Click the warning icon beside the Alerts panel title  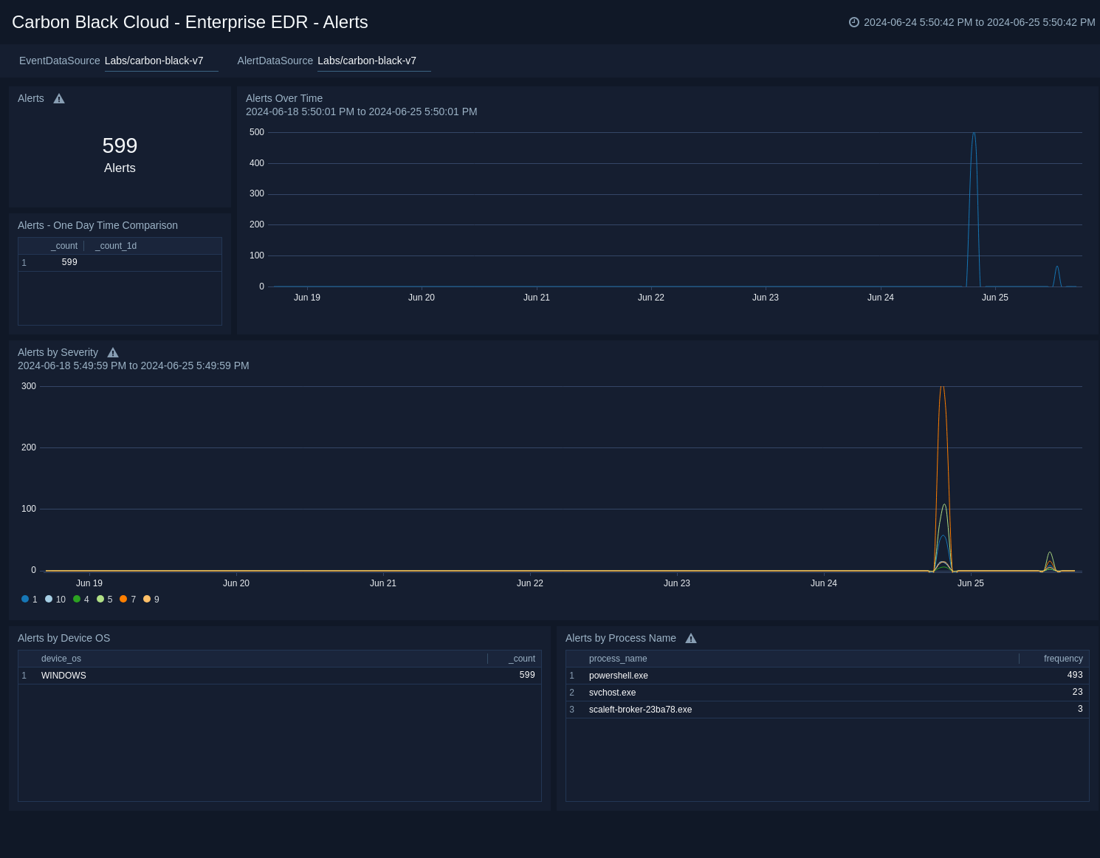pyautogui.click(x=58, y=98)
